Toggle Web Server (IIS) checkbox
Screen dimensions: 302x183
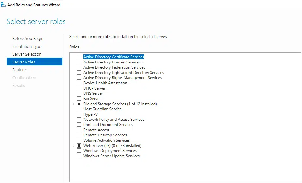pyautogui.click(x=79, y=146)
